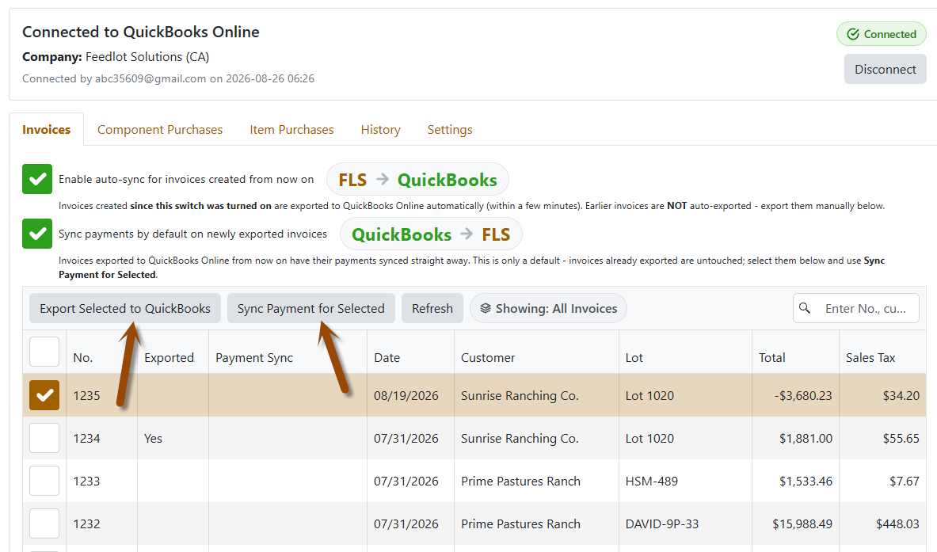Disable auto-sync for invoices checkbox

[37, 179]
